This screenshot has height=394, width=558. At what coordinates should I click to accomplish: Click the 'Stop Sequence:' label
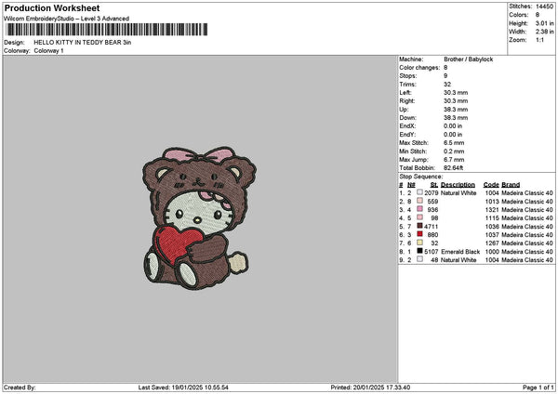(x=421, y=177)
